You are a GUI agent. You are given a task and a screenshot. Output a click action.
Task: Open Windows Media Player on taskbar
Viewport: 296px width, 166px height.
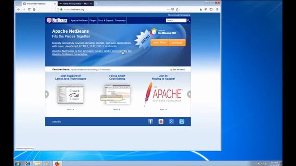(47, 164)
